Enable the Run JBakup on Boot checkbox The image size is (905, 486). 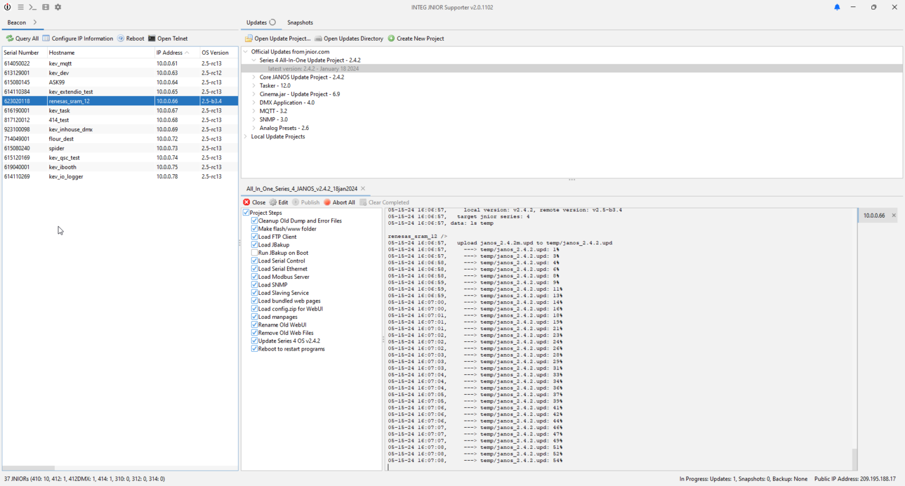point(255,253)
